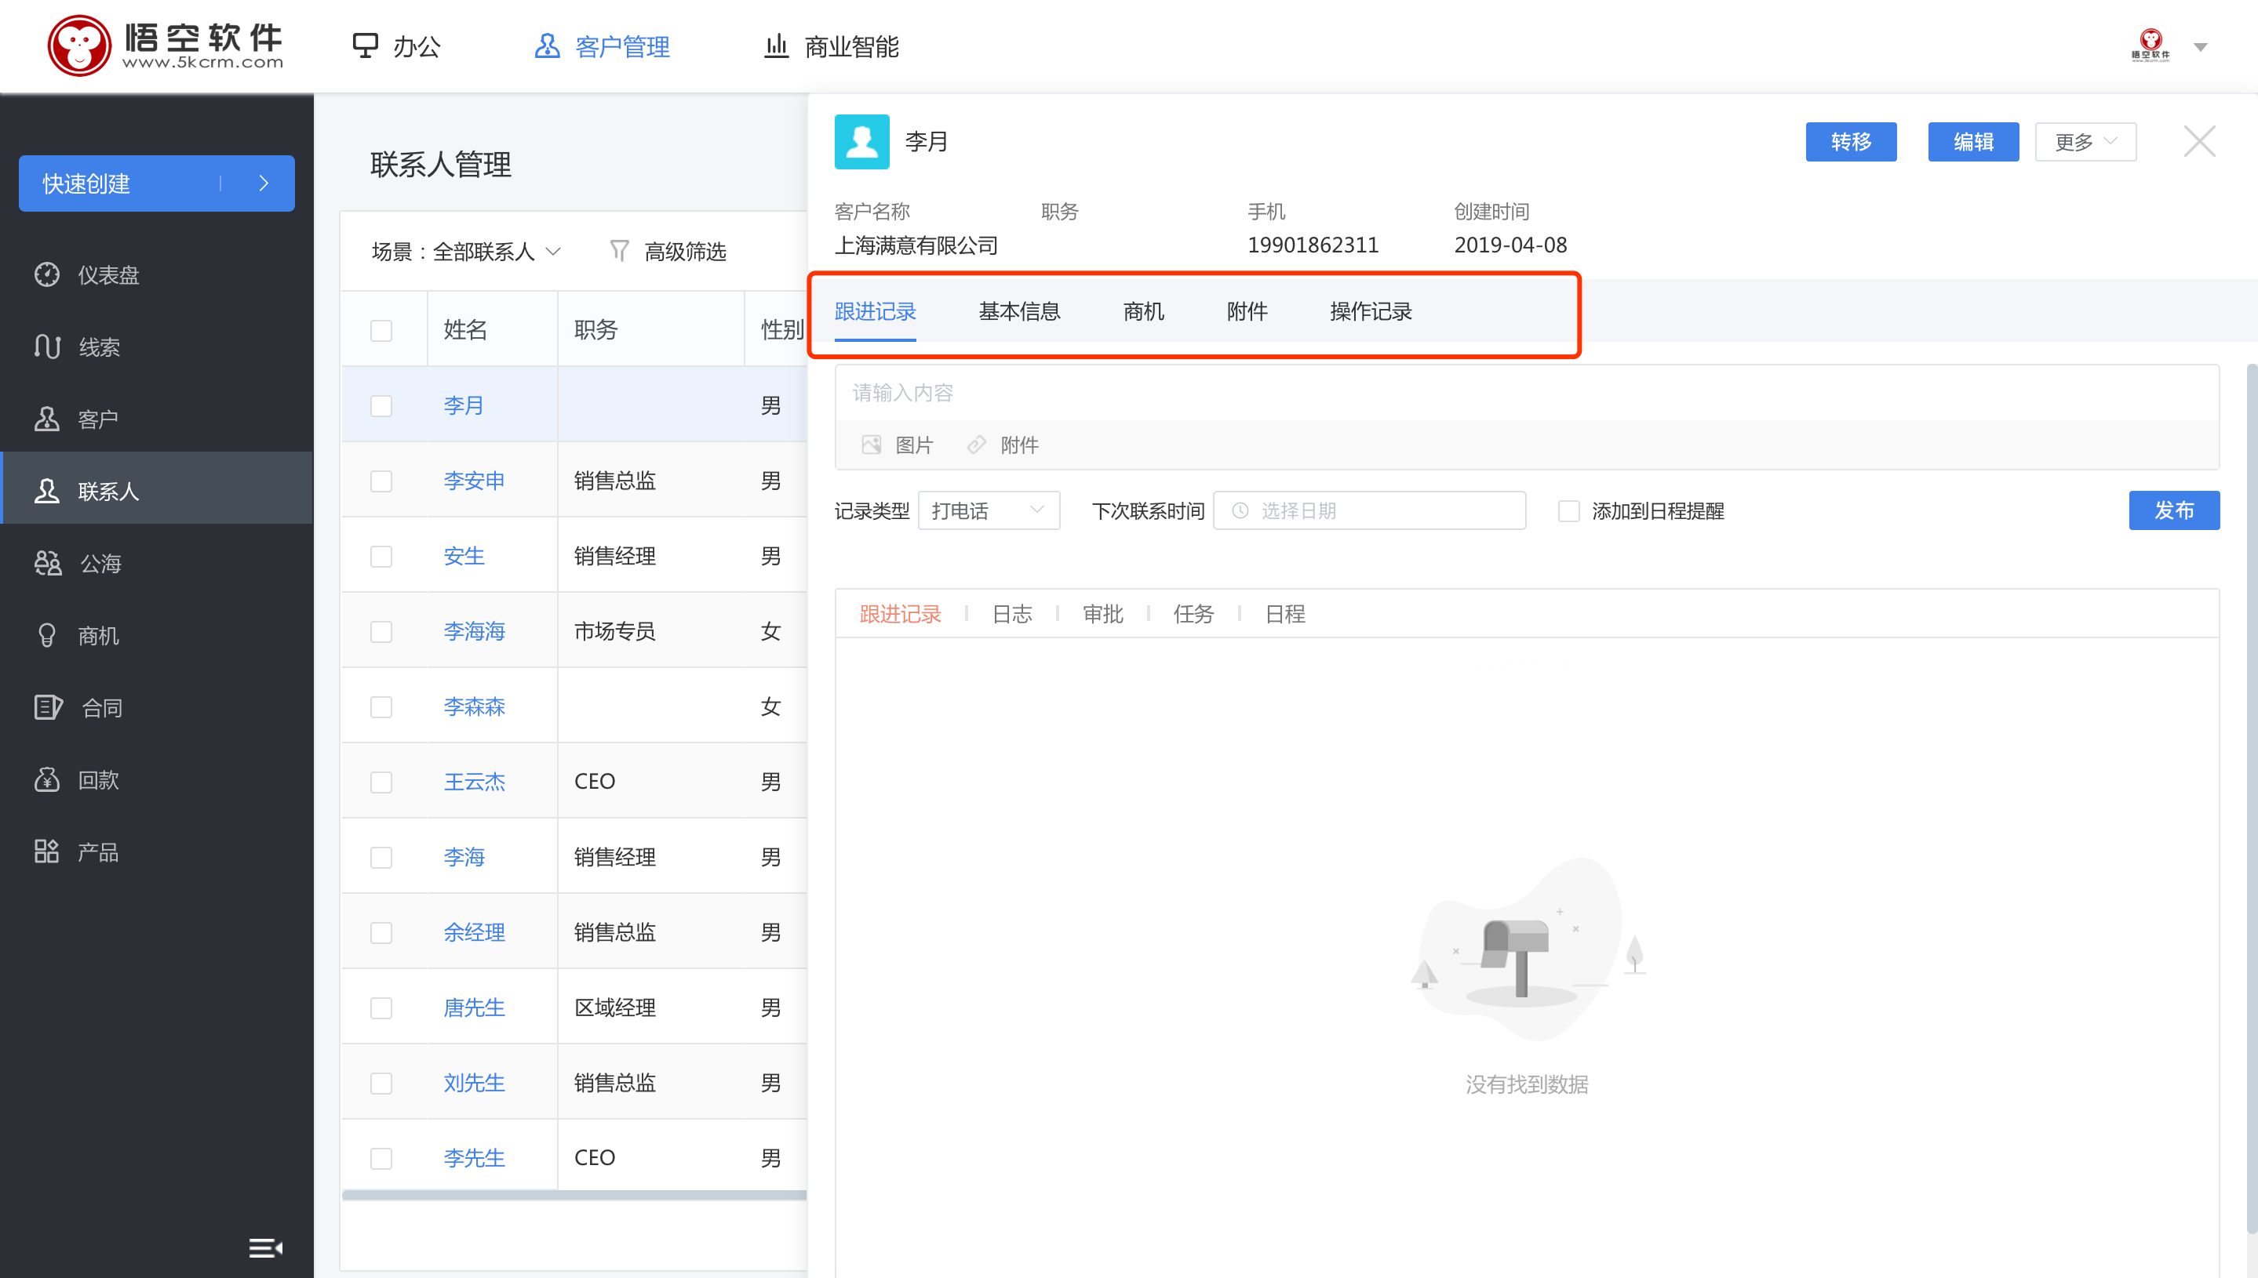Click the 公海 public pool icon
The width and height of the screenshot is (2258, 1278).
[x=47, y=563]
